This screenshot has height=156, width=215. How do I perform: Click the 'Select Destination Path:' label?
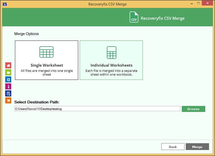click(x=37, y=102)
